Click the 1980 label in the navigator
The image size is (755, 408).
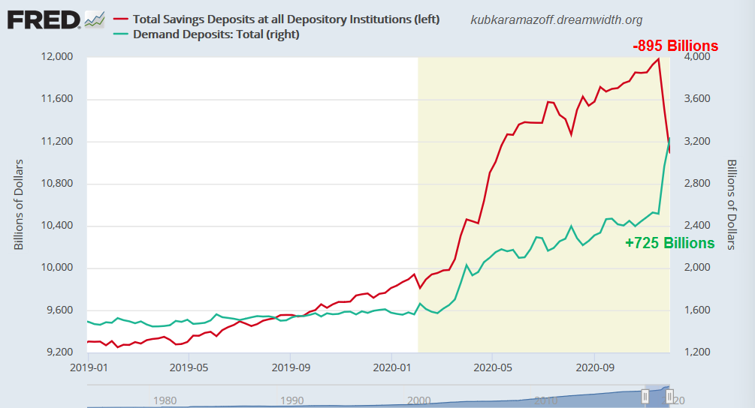165,400
